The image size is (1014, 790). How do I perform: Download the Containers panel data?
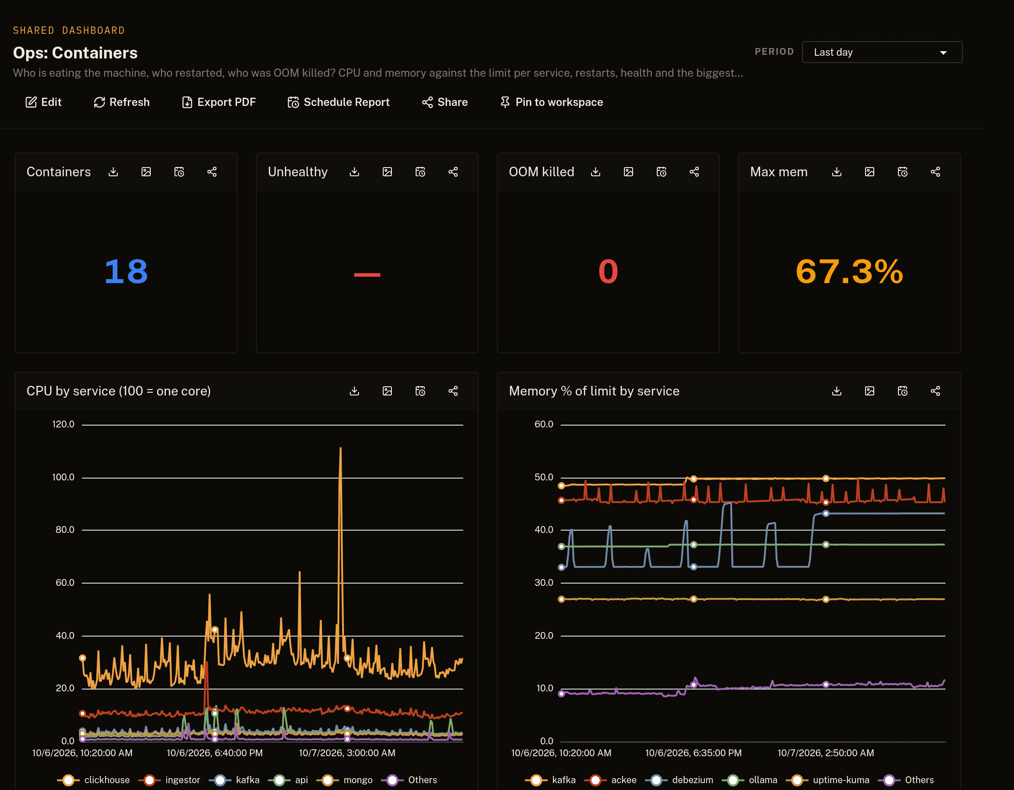(x=113, y=172)
